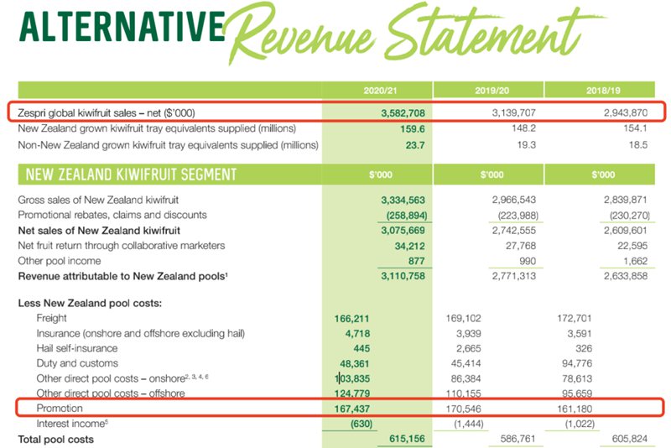Select the tray value "18.5"

(637, 145)
